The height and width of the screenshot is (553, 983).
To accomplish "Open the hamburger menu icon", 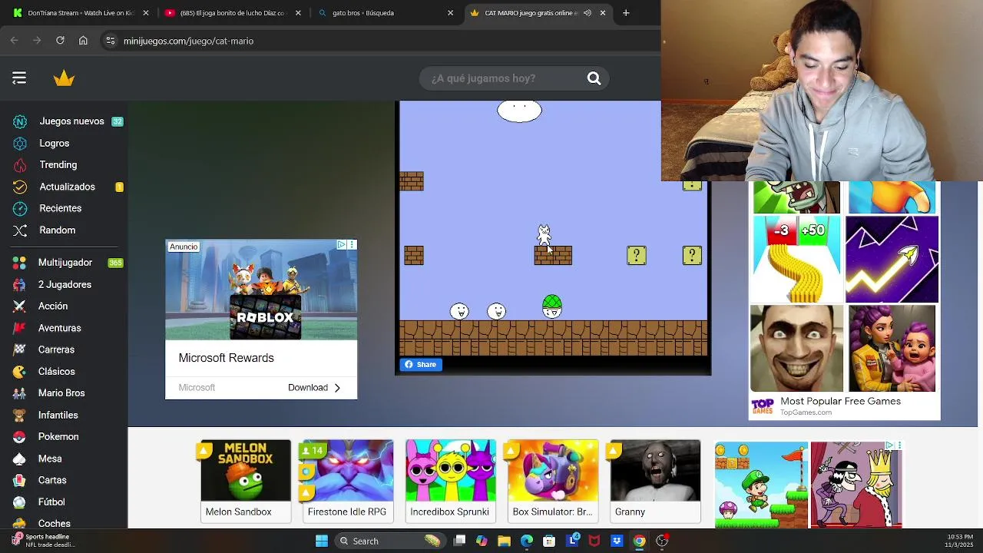I will pyautogui.click(x=19, y=78).
